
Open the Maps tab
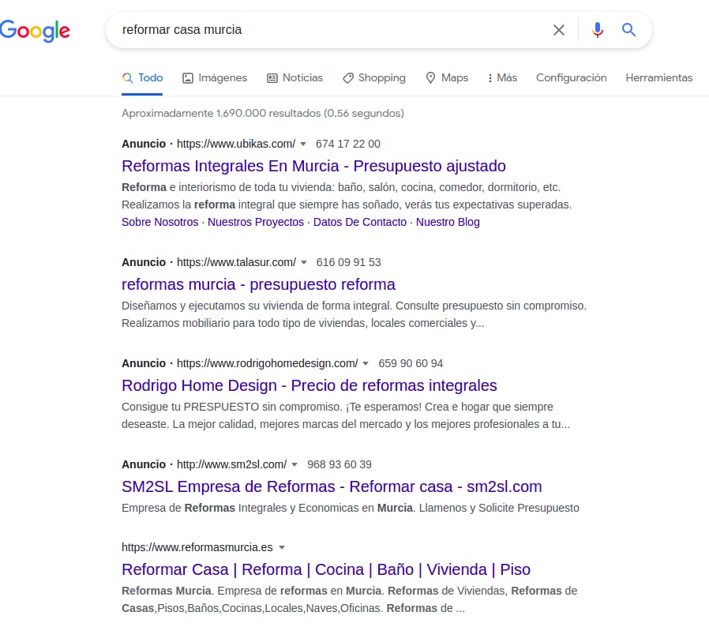point(447,78)
